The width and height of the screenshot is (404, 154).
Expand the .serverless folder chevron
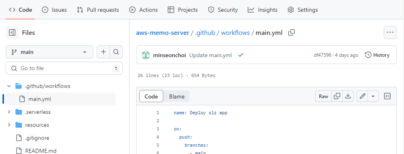pos(9,112)
